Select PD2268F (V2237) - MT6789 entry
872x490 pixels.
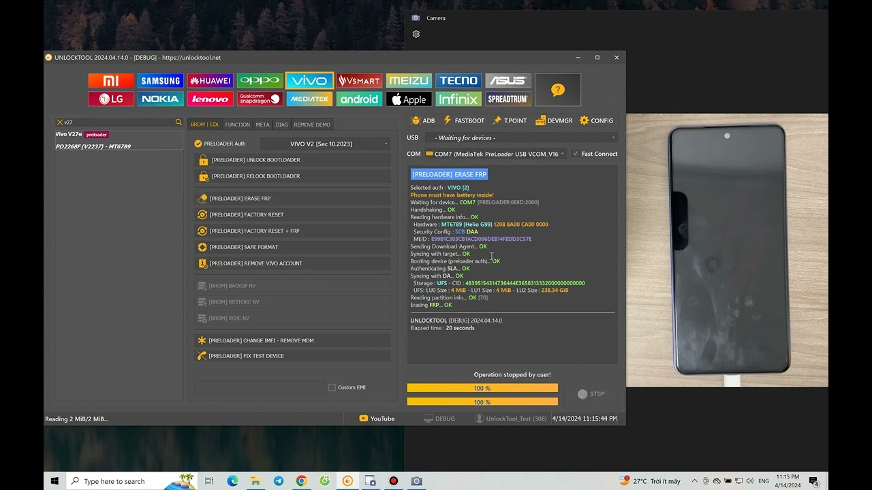point(119,146)
